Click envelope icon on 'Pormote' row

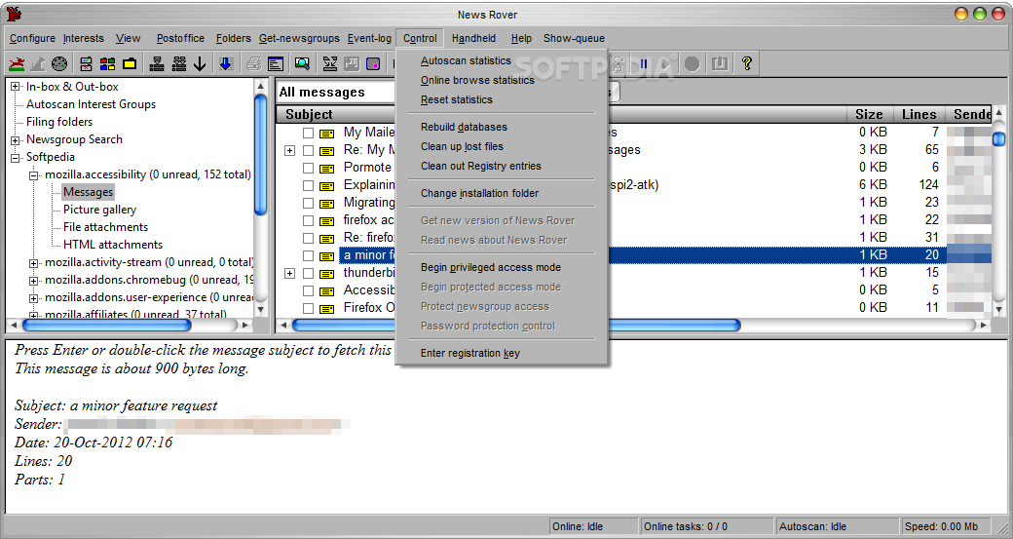[327, 168]
